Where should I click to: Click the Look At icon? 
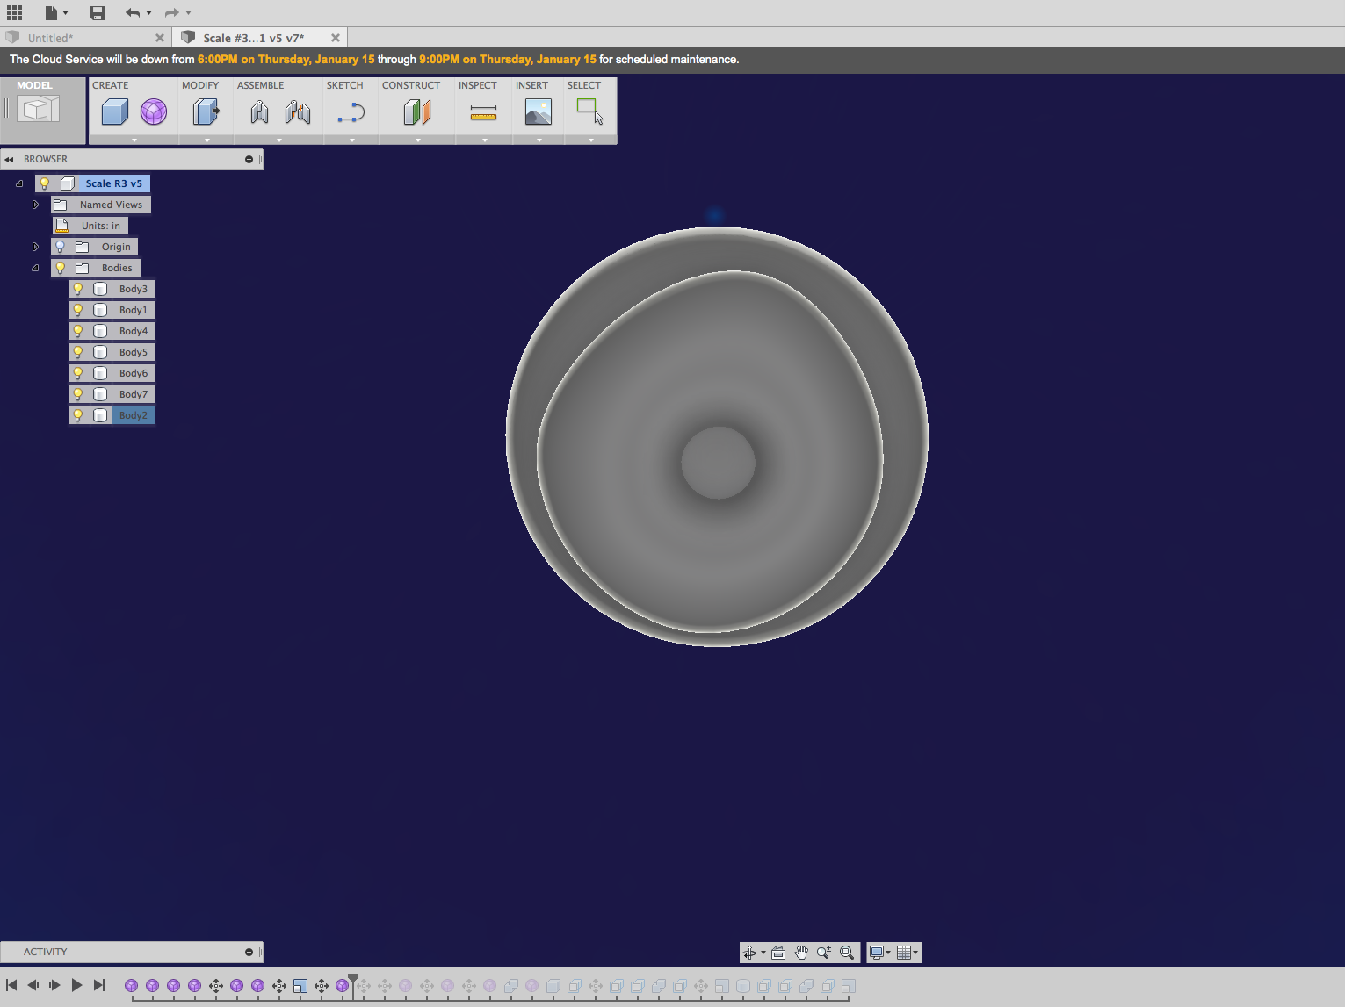778,953
